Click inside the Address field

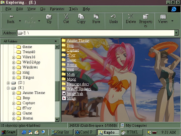[96, 33]
